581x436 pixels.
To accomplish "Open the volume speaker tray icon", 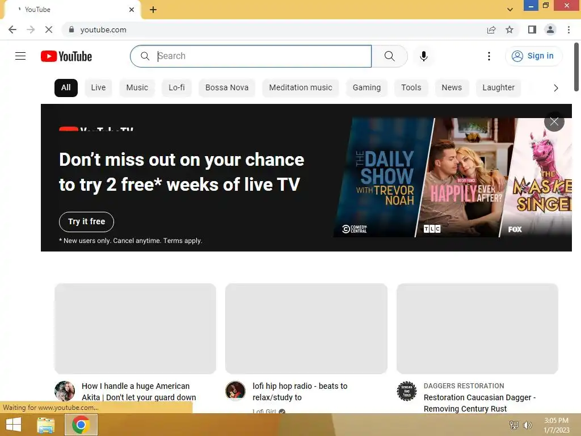I will tap(527, 425).
